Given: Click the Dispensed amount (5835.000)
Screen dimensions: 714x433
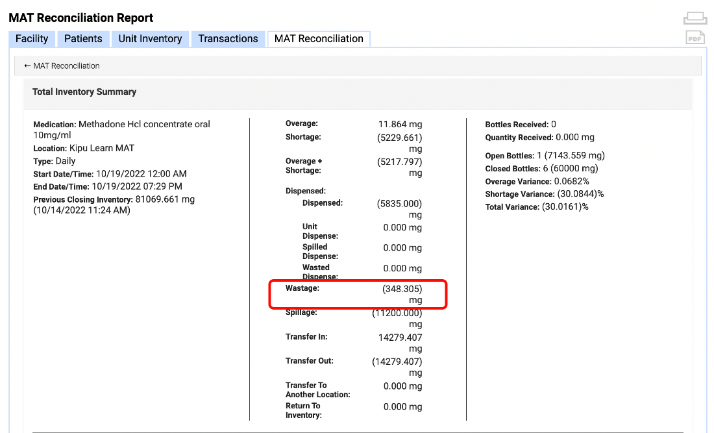Looking at the screenshot, I should coord(399,203).
